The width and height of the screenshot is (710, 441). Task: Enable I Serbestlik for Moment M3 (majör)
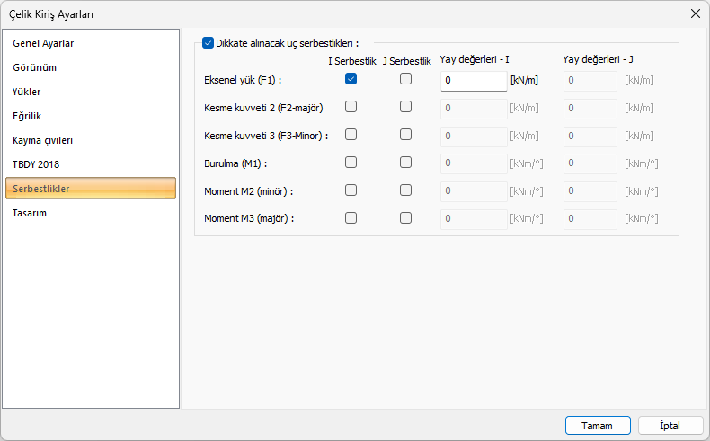click(351, 217)
